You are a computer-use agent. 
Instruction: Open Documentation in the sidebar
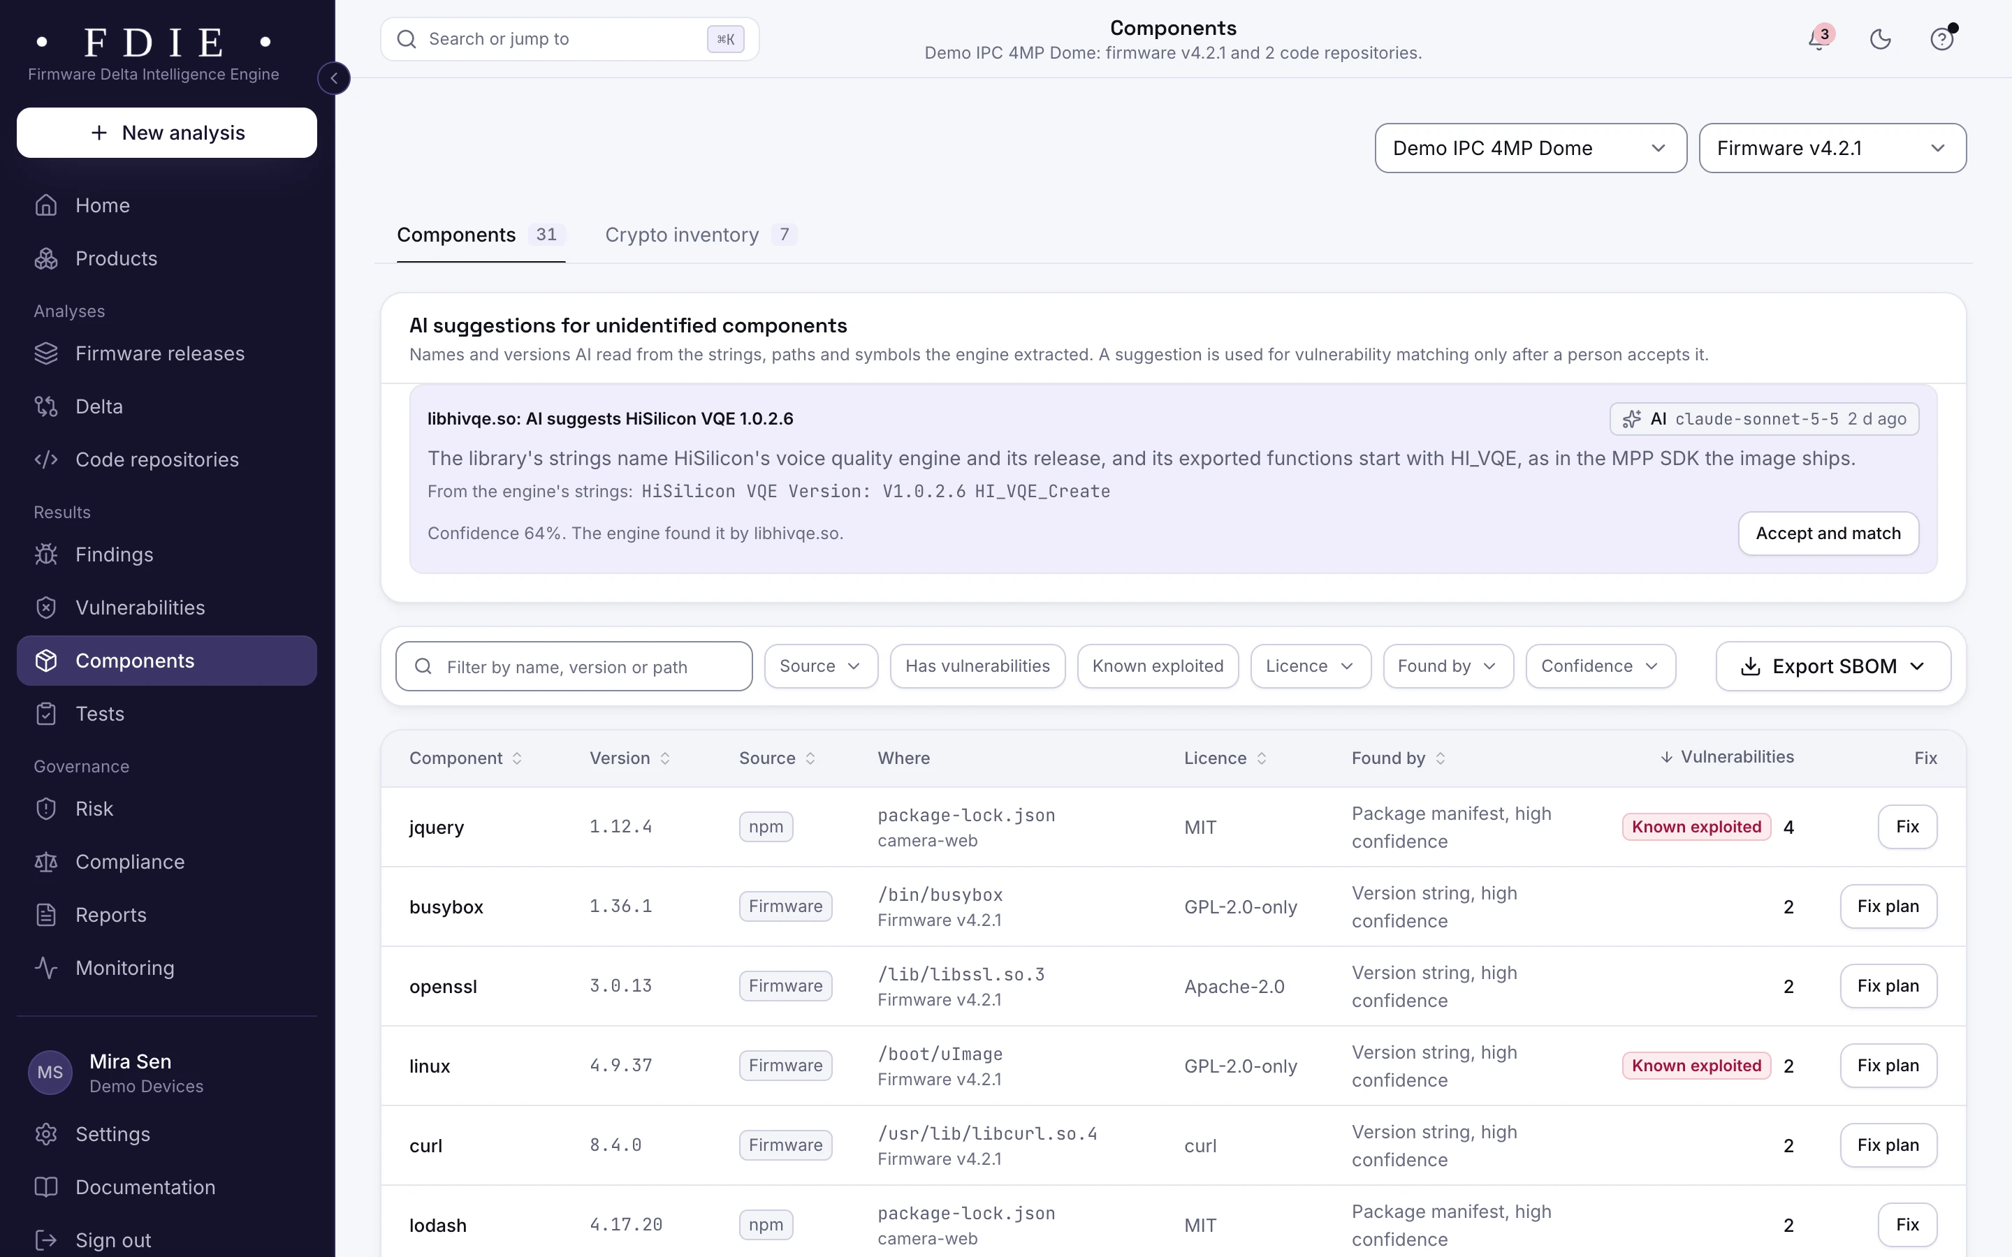(x=166, y=1188)
